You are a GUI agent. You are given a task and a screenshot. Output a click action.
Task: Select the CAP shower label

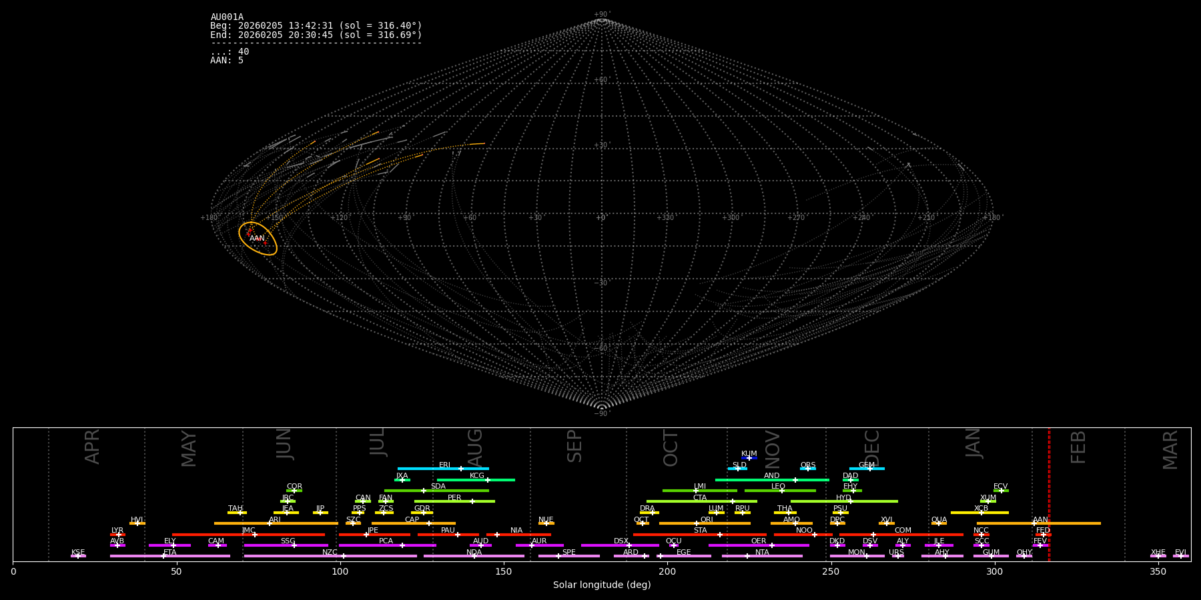[412, 520]
